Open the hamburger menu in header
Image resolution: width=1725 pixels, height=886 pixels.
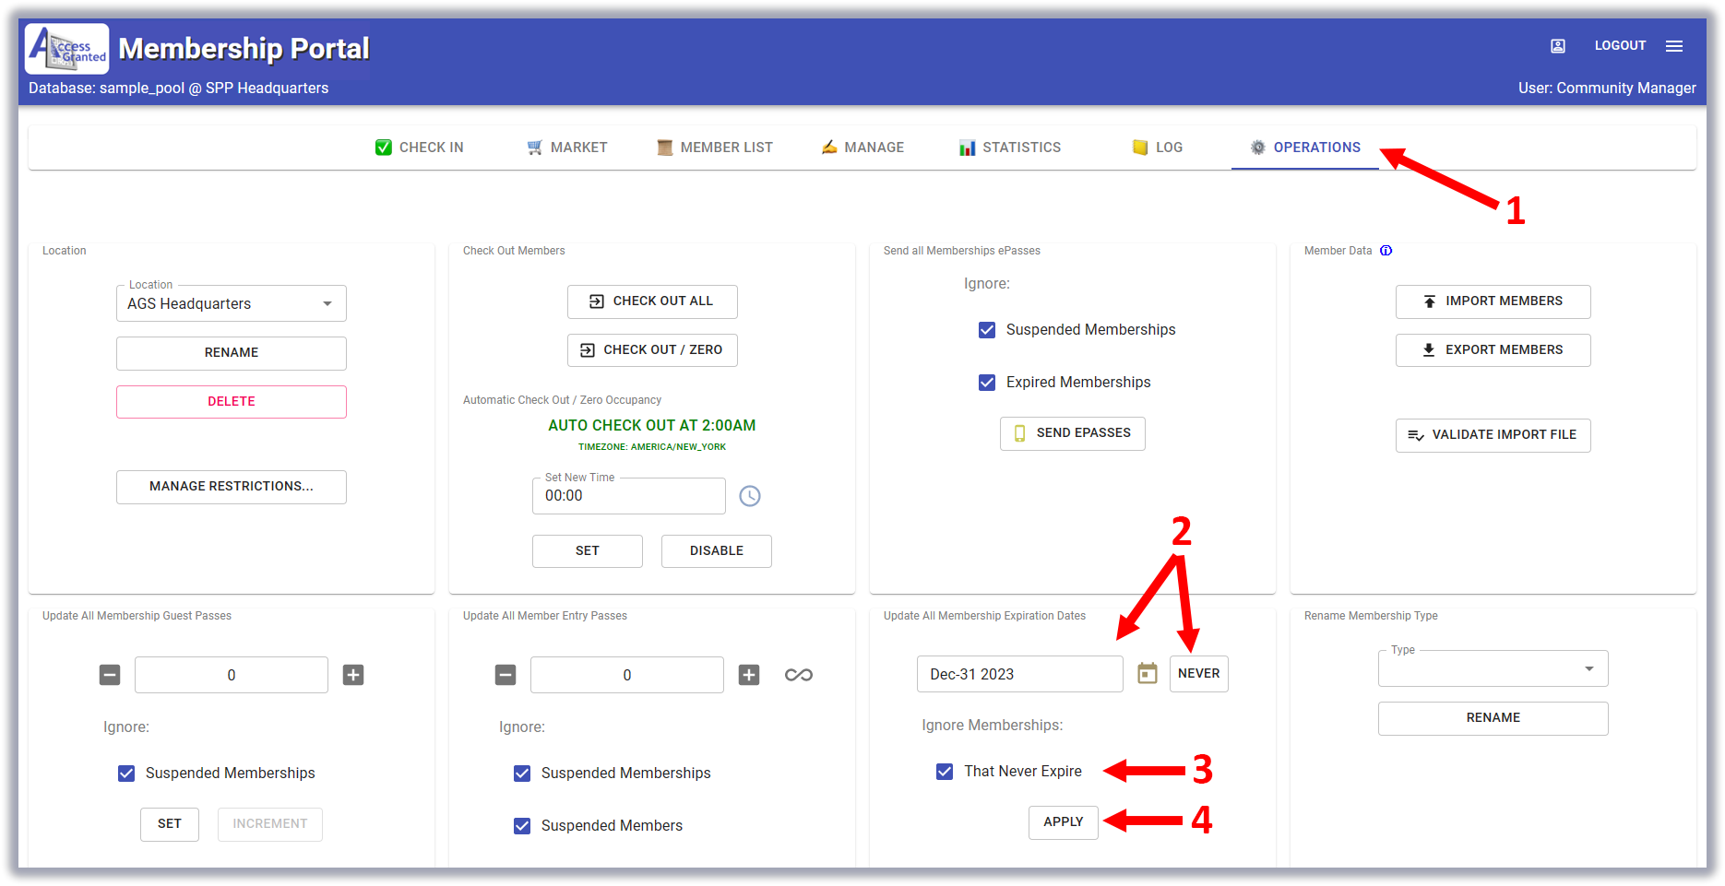pos(1674,46)
